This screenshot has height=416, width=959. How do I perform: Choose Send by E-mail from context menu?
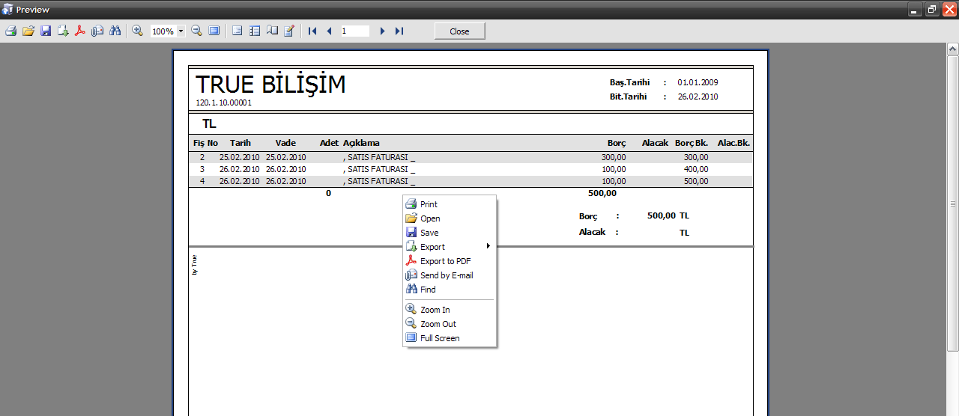pyautogui.click(x=447, y=275)
